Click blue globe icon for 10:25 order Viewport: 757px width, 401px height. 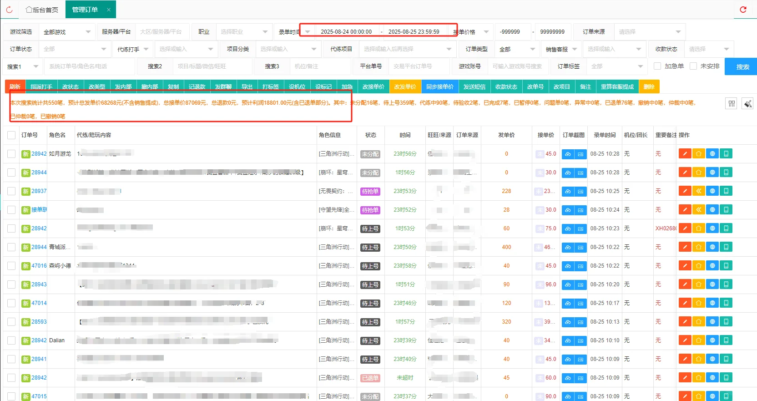click(712, 191)
